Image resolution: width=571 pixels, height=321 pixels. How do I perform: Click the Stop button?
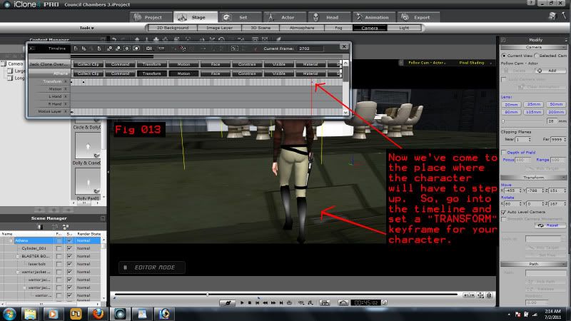click(x=250, y=302)
